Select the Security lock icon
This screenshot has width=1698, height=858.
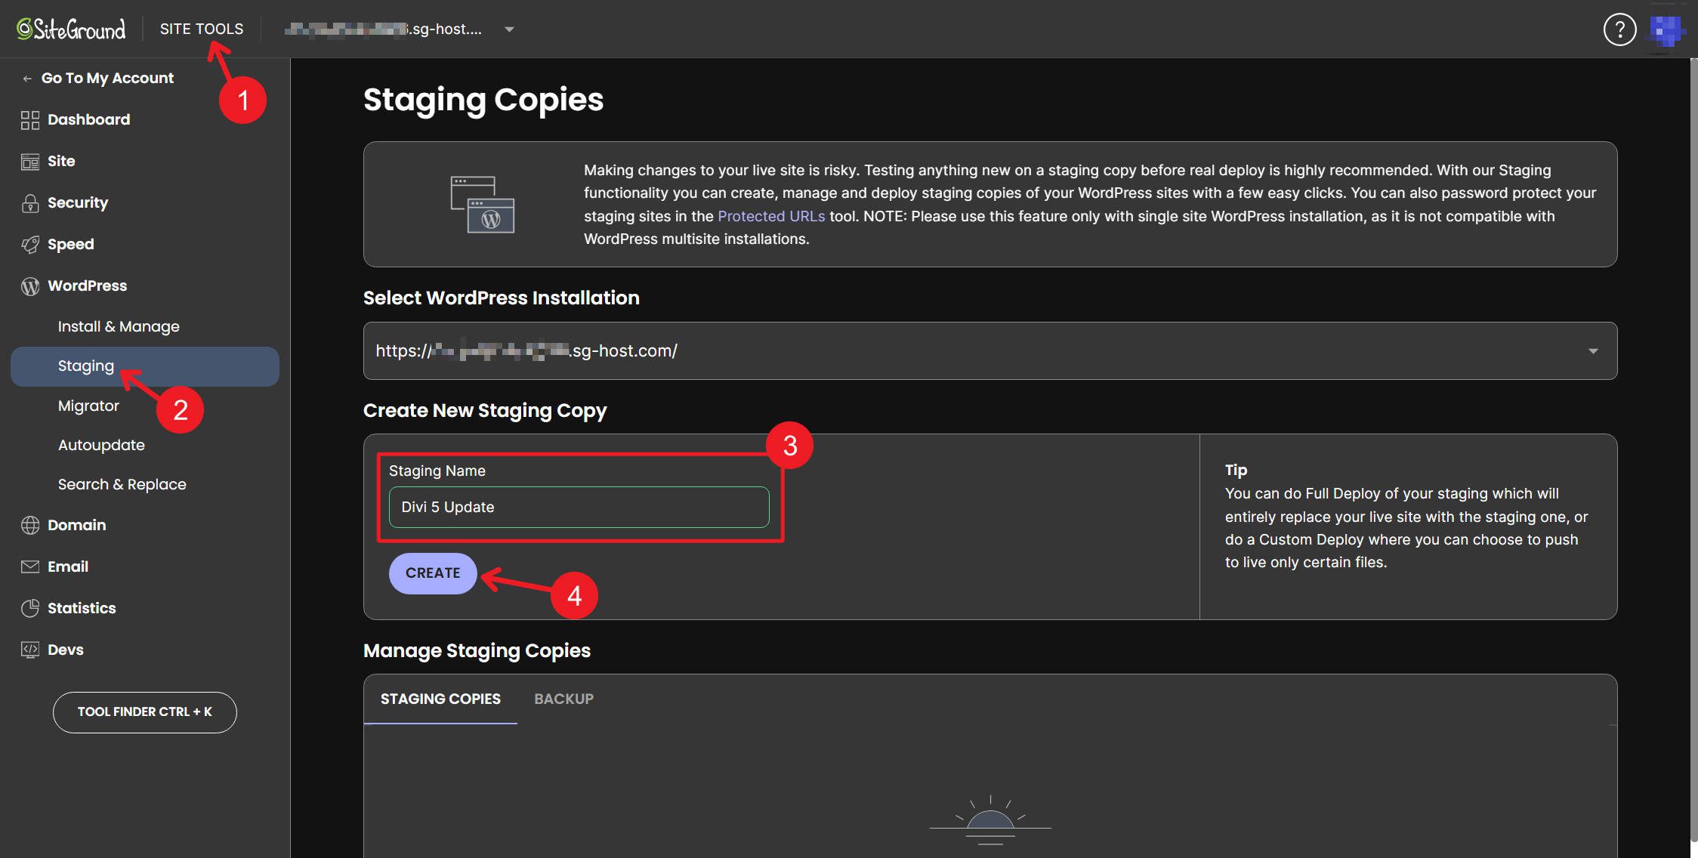point(29,202)
